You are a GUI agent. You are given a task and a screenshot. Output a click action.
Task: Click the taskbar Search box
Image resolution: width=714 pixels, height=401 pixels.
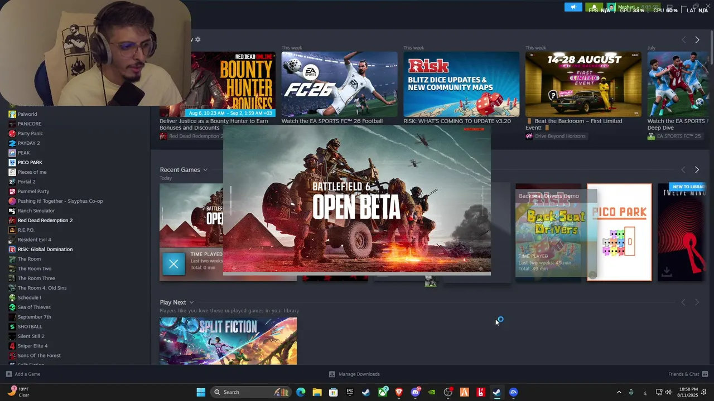click(250, 392)
